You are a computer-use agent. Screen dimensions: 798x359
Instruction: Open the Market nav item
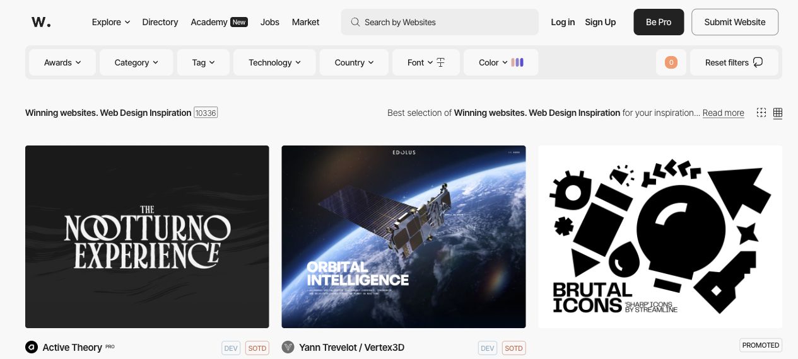tap(305, 22)
